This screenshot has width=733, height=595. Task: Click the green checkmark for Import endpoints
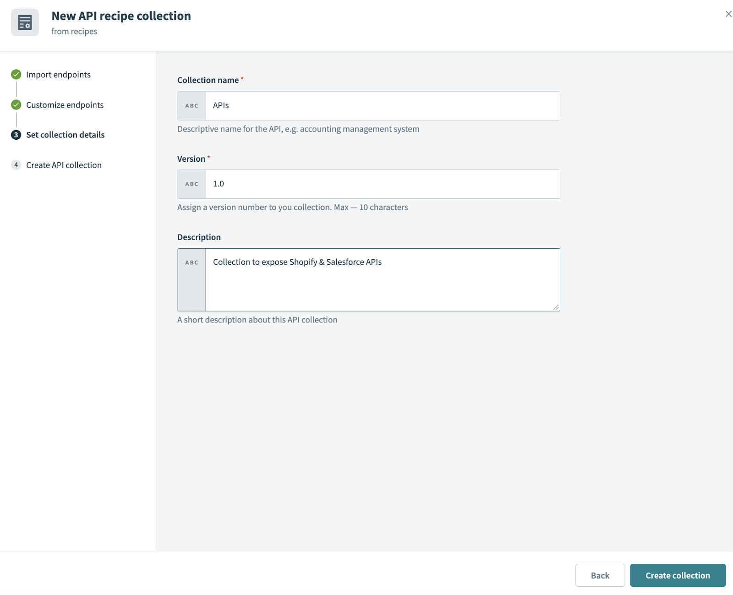tap(16, 74)
